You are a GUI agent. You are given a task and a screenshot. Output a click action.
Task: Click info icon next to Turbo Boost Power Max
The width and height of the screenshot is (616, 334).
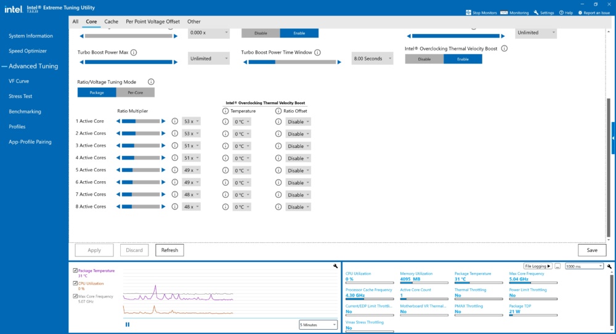134,52
